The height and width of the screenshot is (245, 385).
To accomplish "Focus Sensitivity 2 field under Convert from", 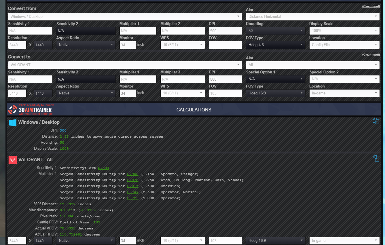I will click(x=86, y=31).
